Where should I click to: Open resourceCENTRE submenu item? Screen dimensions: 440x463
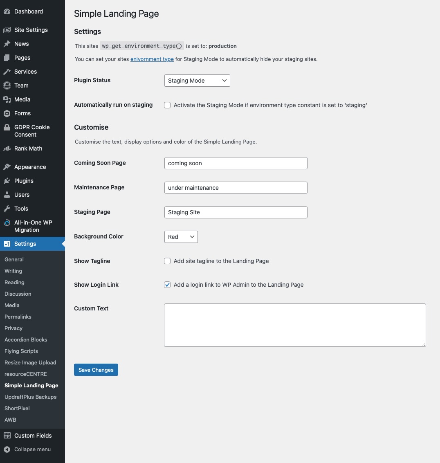26,374
